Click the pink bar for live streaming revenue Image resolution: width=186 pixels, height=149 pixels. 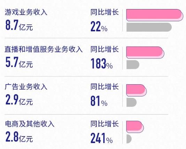coord(145,53)
